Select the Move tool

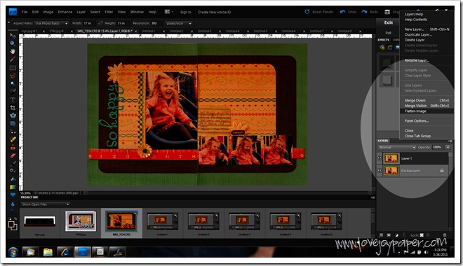[x=13, y=36]
